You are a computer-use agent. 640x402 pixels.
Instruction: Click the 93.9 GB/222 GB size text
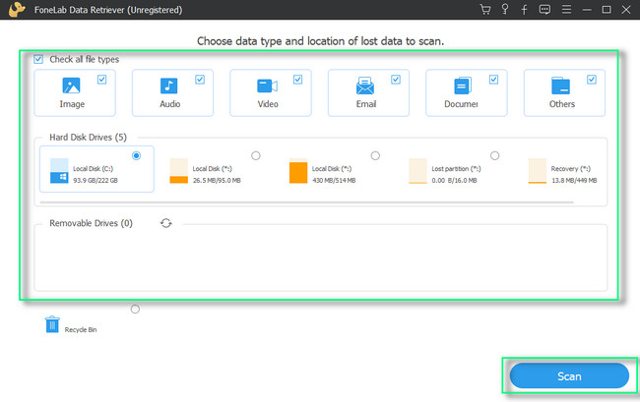[96, 181]
